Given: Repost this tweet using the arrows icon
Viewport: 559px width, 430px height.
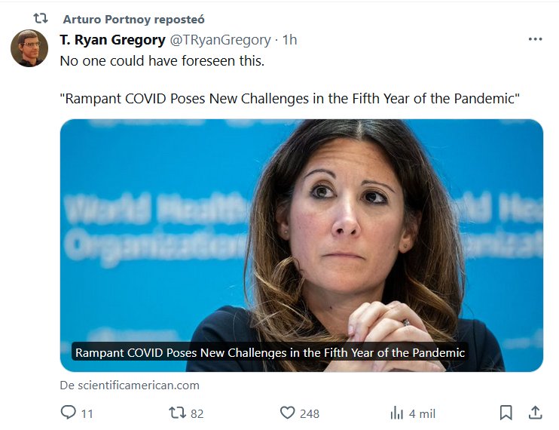Looking at the screenshot, I should coord(177,413).
